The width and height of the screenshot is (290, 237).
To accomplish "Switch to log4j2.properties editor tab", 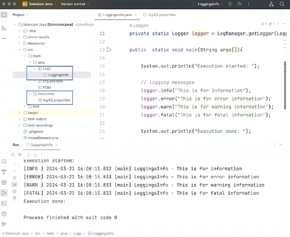I will pos(159,15).
